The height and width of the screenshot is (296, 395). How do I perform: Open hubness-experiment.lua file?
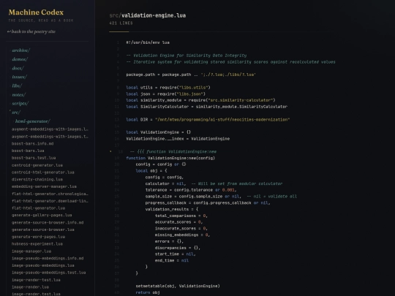click(x=37, y=244)
